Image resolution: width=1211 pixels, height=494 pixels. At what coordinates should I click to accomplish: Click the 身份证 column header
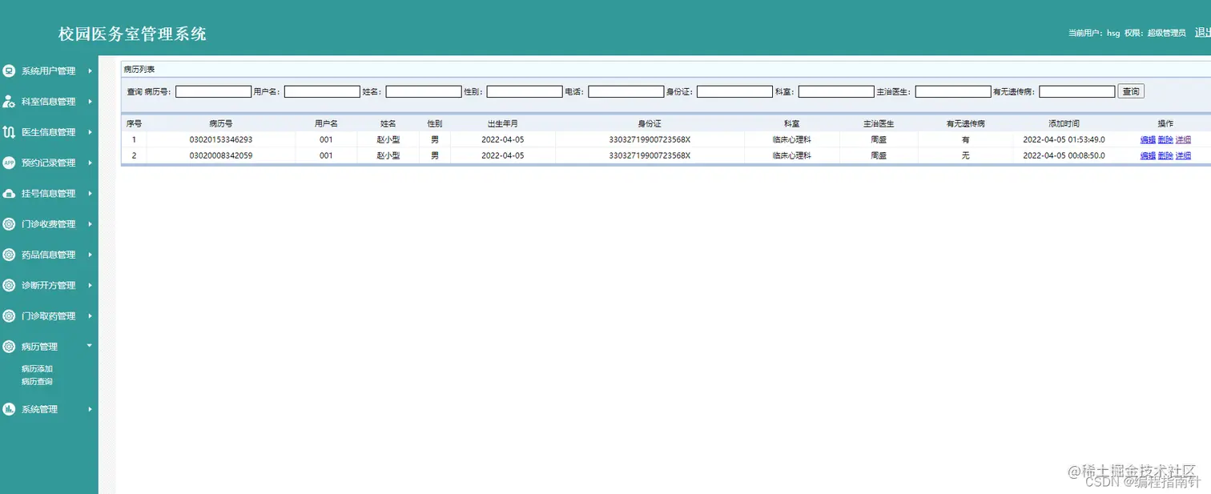(x=650, y=124)
